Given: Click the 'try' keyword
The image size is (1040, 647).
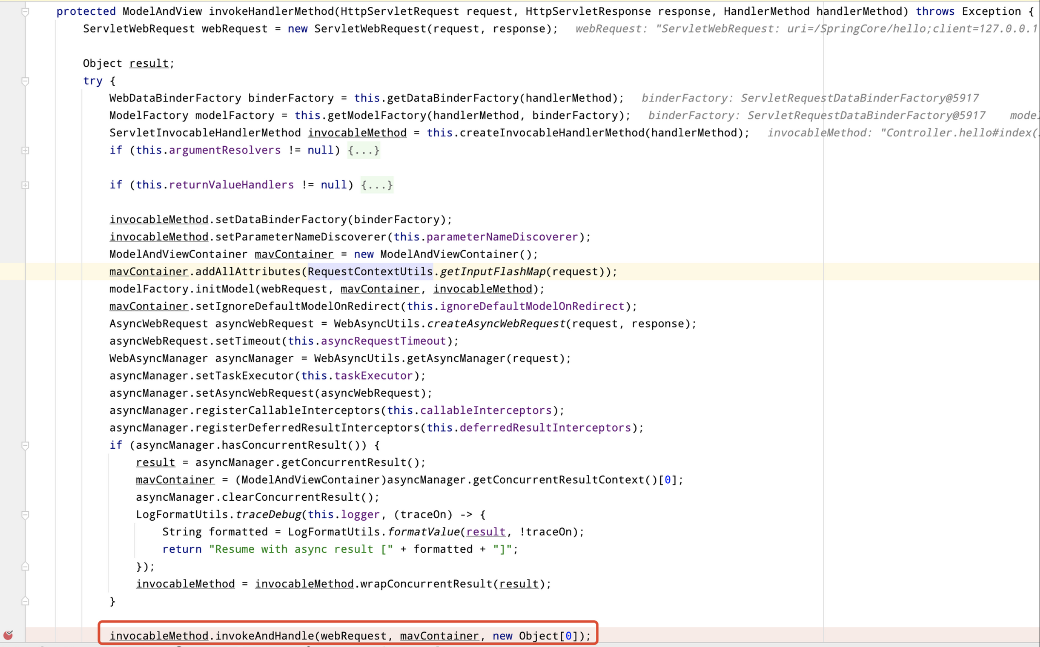Looking at the screenshot, I should tap(93, 81).
